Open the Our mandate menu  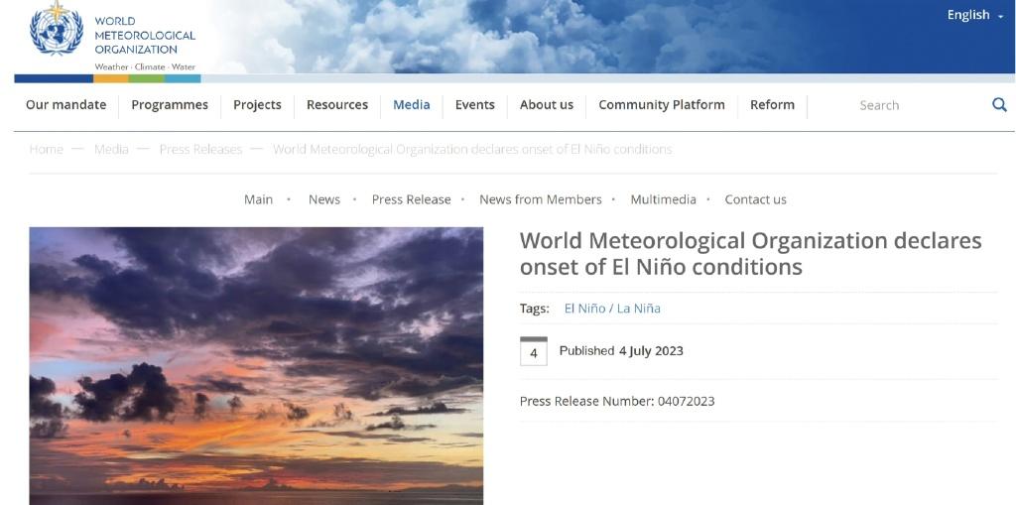tap(65, 104)
